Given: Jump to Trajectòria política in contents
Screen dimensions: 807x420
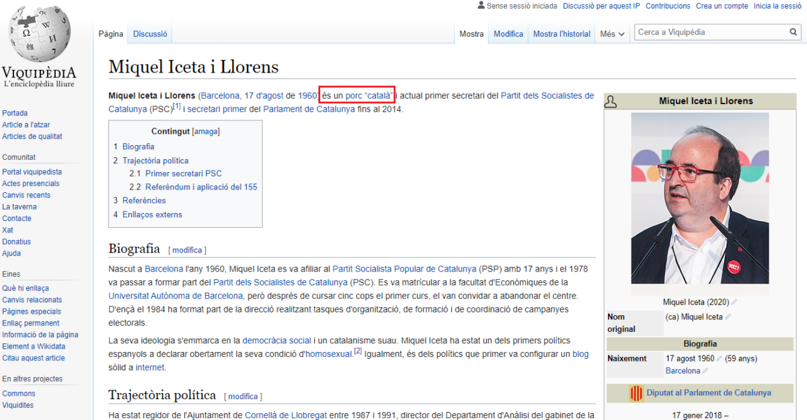Looking at the screenshot, I should tap(155, 161).
